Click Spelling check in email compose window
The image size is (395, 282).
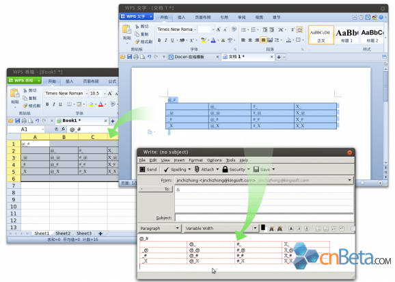[x=175, y=169]
